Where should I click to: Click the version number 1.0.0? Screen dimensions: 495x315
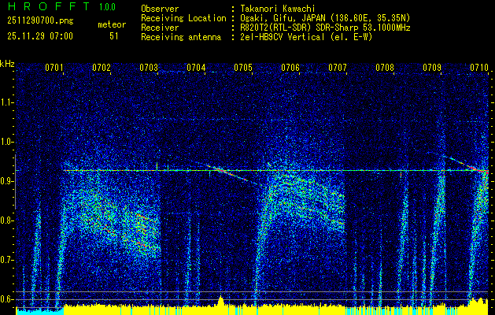coord(107,7)
